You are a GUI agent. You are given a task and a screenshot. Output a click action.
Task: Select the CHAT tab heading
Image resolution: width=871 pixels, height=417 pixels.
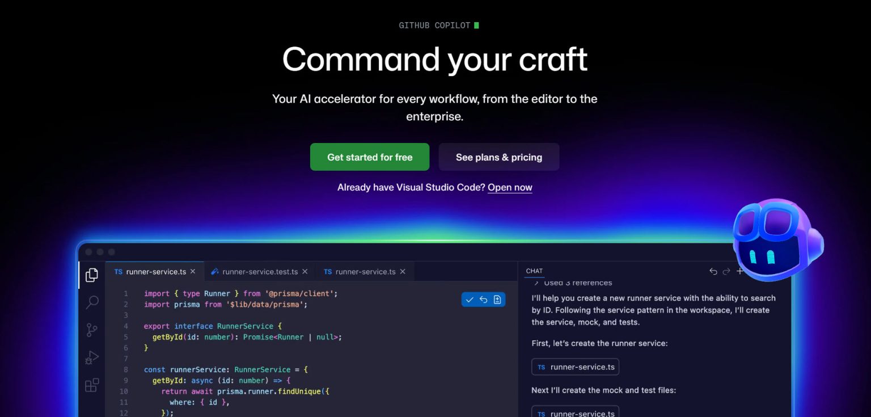(x=534, y=271)
